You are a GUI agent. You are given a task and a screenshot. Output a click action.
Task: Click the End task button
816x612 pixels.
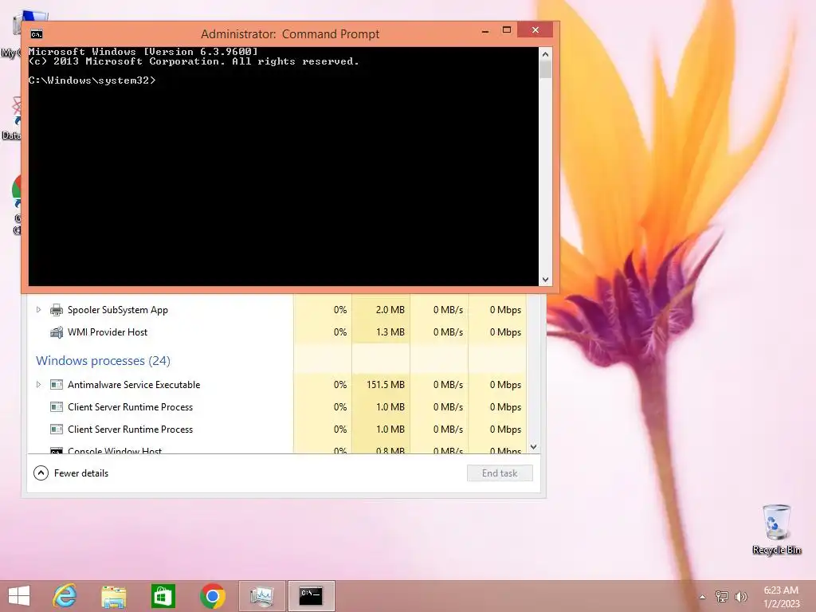point(500,473)
